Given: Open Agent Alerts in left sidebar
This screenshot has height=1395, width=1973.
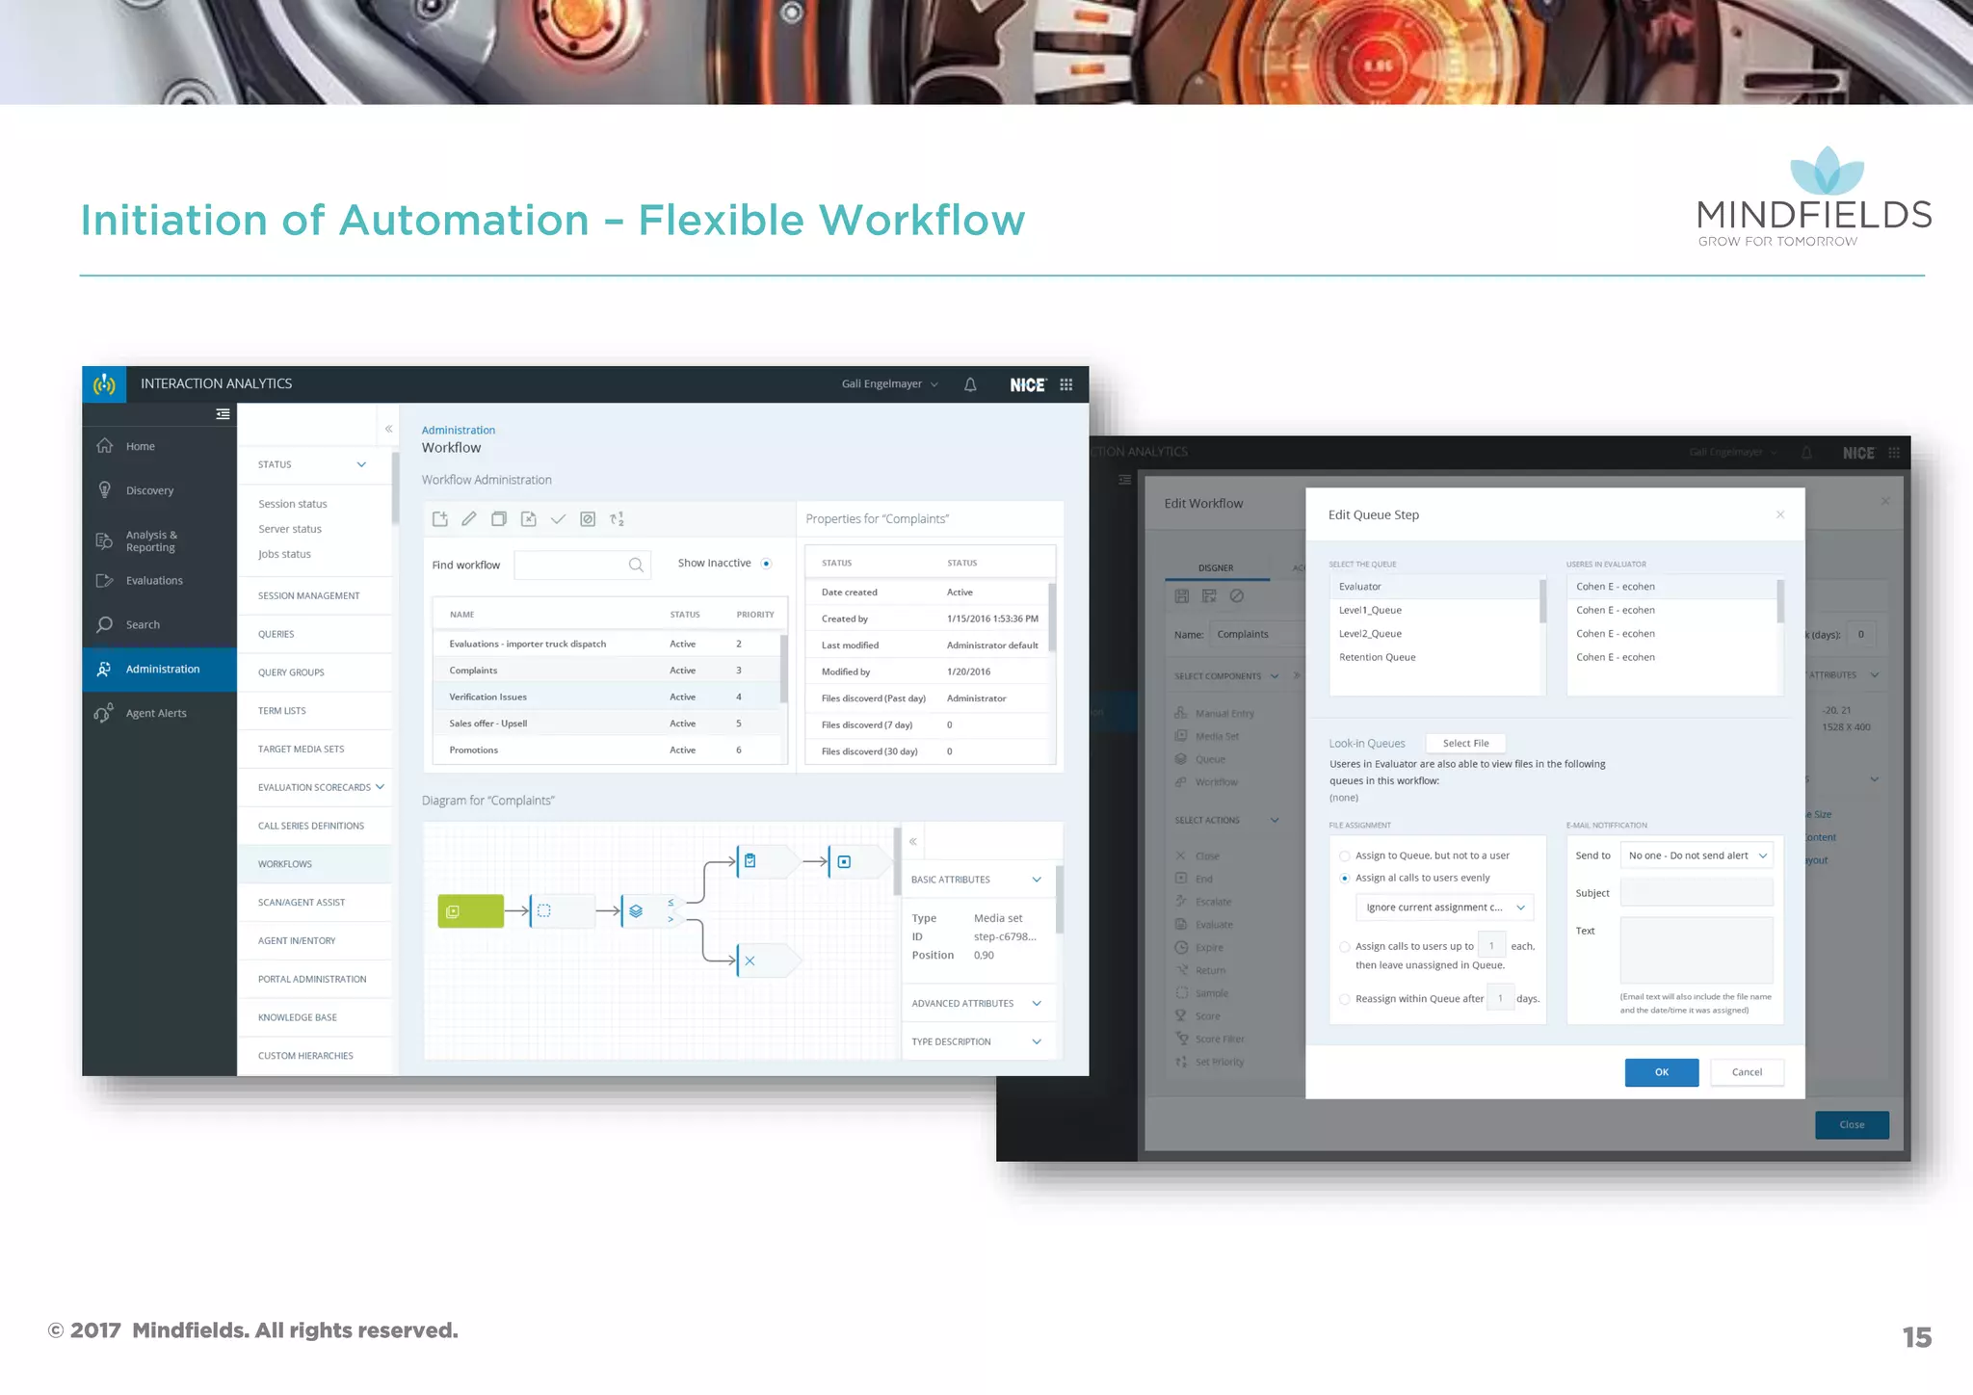Looking at the screenshot, I should pos(156,713).
